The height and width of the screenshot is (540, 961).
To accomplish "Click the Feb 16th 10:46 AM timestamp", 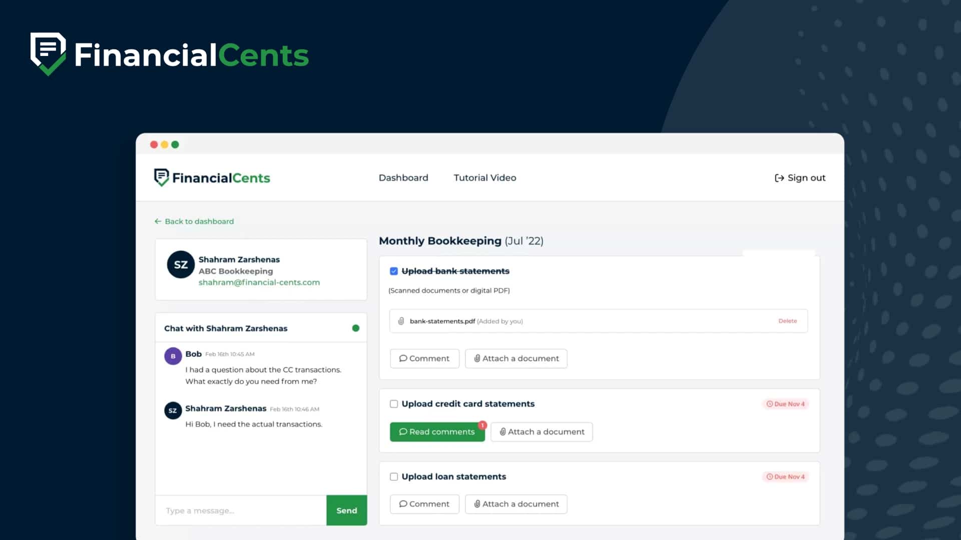I will pos(294,409).
